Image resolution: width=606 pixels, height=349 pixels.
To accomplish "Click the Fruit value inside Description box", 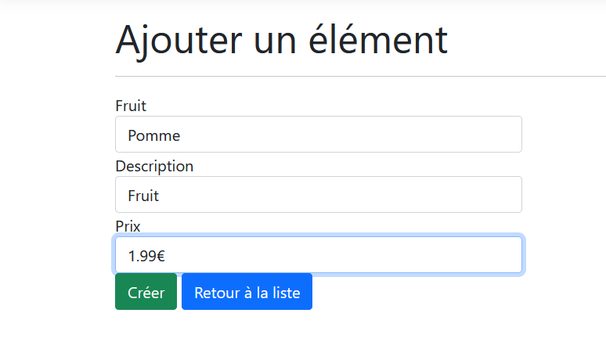I will point(143,196).
